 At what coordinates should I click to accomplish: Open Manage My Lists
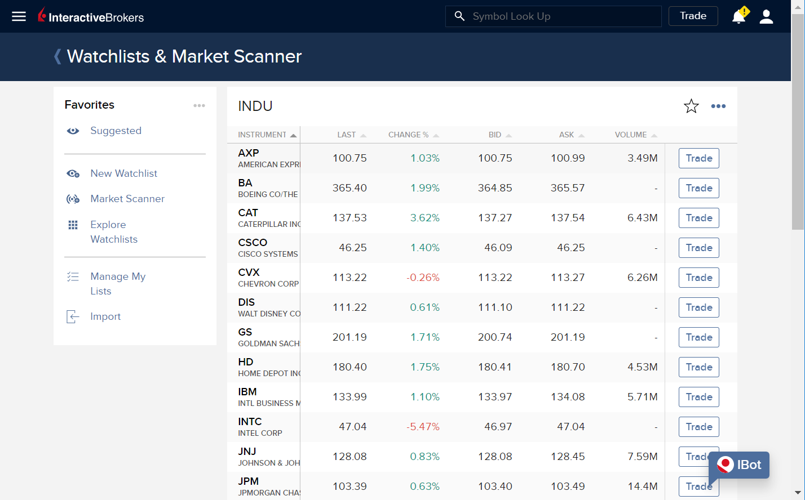coord(118,284)
